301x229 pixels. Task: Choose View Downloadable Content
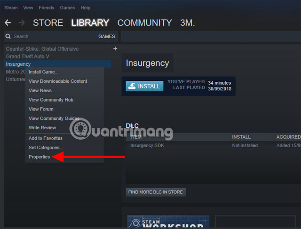coord(64,81)
